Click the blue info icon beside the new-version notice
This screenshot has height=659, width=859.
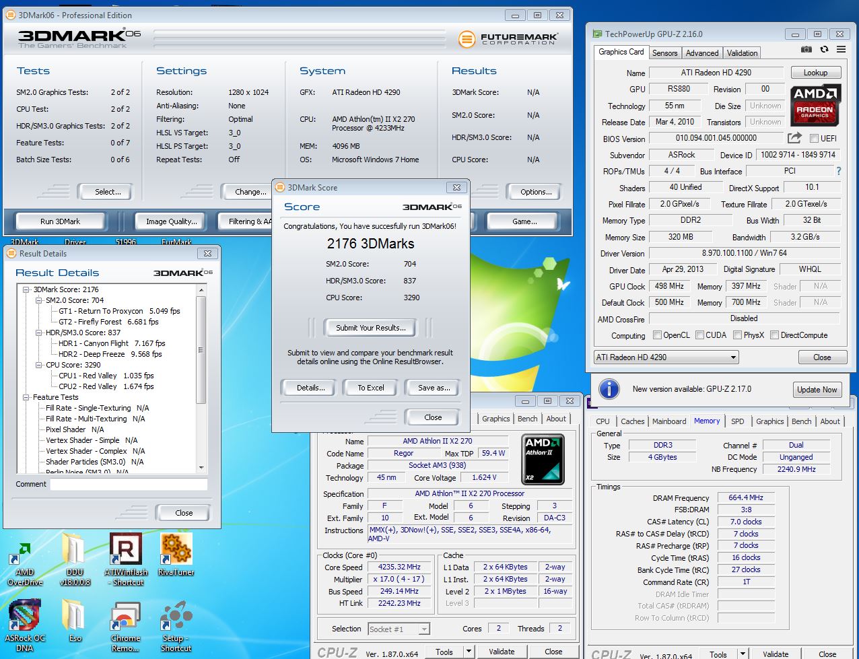pyautogui.click(x=609, y=388)
